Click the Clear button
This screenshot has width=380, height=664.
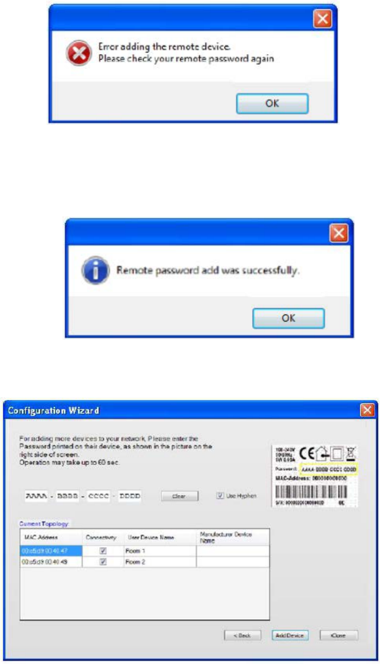(x=179, y=496)
